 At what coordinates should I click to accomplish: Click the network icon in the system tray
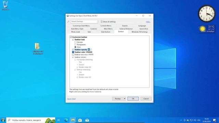(x=192, y=120)
